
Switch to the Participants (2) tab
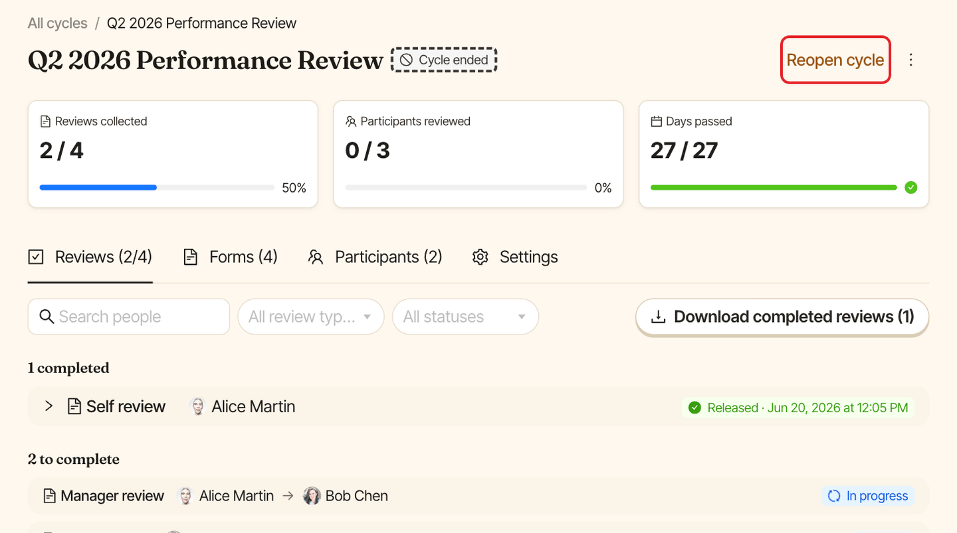[375, 257]
